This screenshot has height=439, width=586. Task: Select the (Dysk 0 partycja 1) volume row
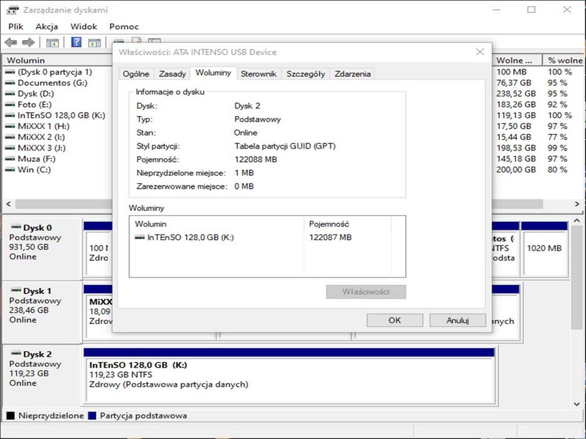[x=55, y=71]
